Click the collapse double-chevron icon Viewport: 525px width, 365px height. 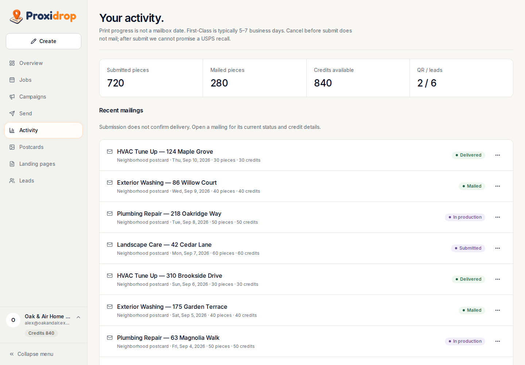click(x=12, y=354)
